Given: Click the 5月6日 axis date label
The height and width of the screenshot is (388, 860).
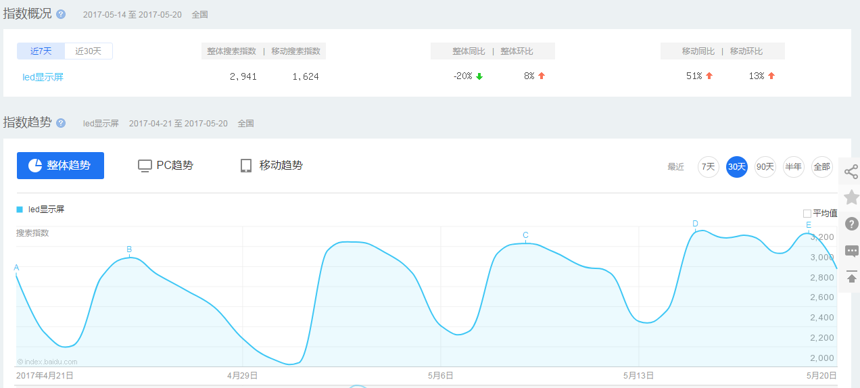Looking at the screenshot, I should tap(440, 375).
